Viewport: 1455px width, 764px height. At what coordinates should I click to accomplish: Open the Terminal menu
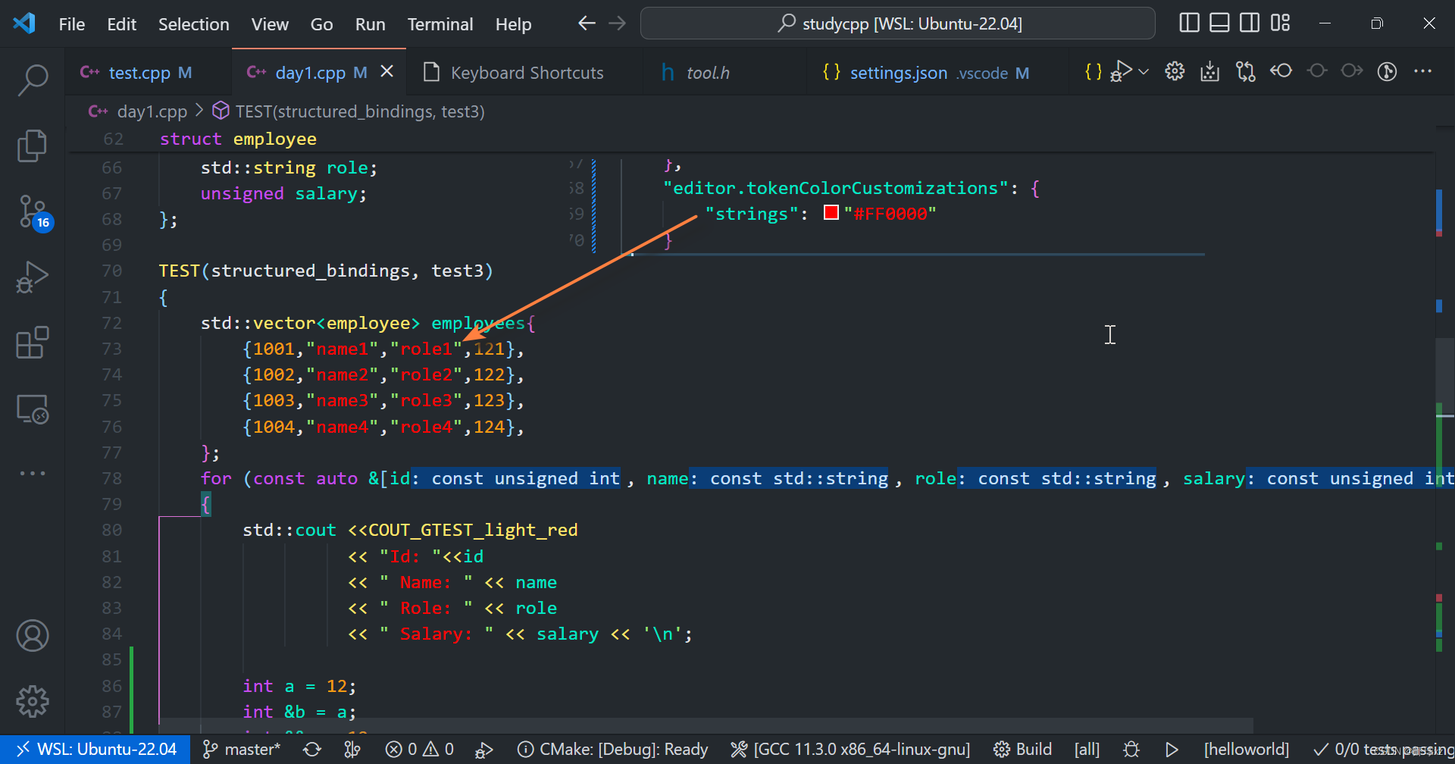coord(440,24)
